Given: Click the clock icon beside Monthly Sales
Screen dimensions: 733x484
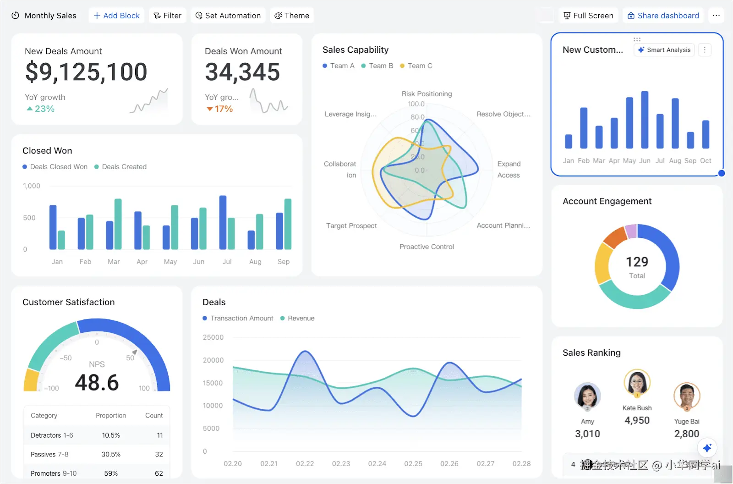Looking at the screenshot, I should pos(15,16).
